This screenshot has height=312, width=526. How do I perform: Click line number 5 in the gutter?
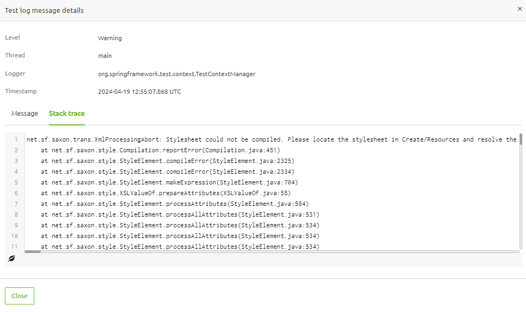tap(16, 182)
